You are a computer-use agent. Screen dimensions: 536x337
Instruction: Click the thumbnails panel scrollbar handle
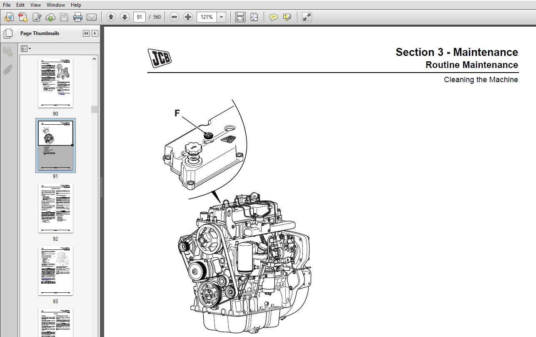pos(95,109)
